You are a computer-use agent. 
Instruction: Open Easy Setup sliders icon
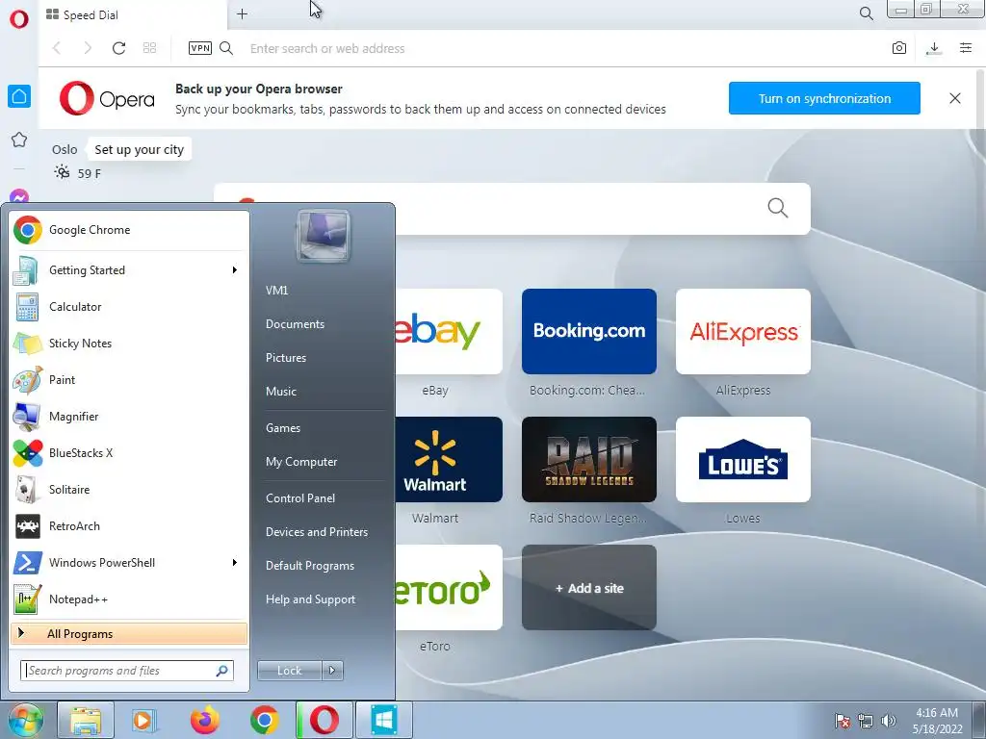pyautogui.click(x=966, y=48)
